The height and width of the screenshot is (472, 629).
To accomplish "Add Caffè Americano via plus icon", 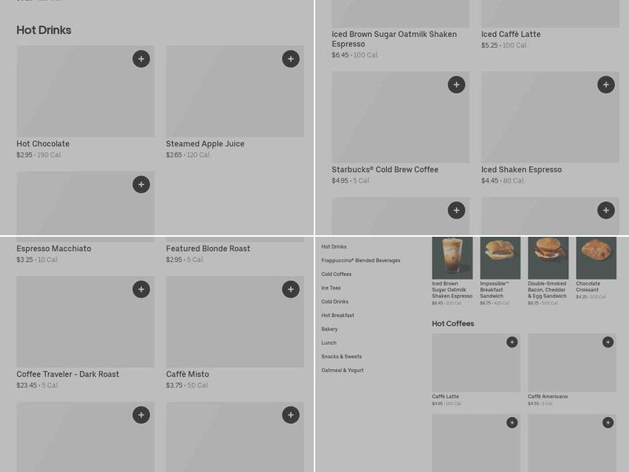I will [x=608, y=342].
